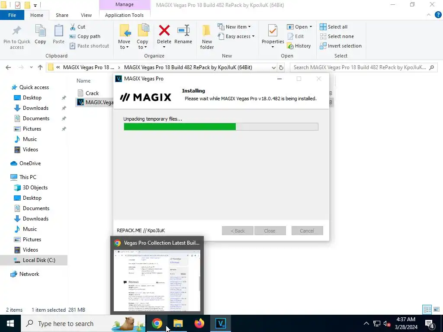Switch to the View ribbon tab
The height and width of the screenshot is (332, 443).
(x=86, y=15)
